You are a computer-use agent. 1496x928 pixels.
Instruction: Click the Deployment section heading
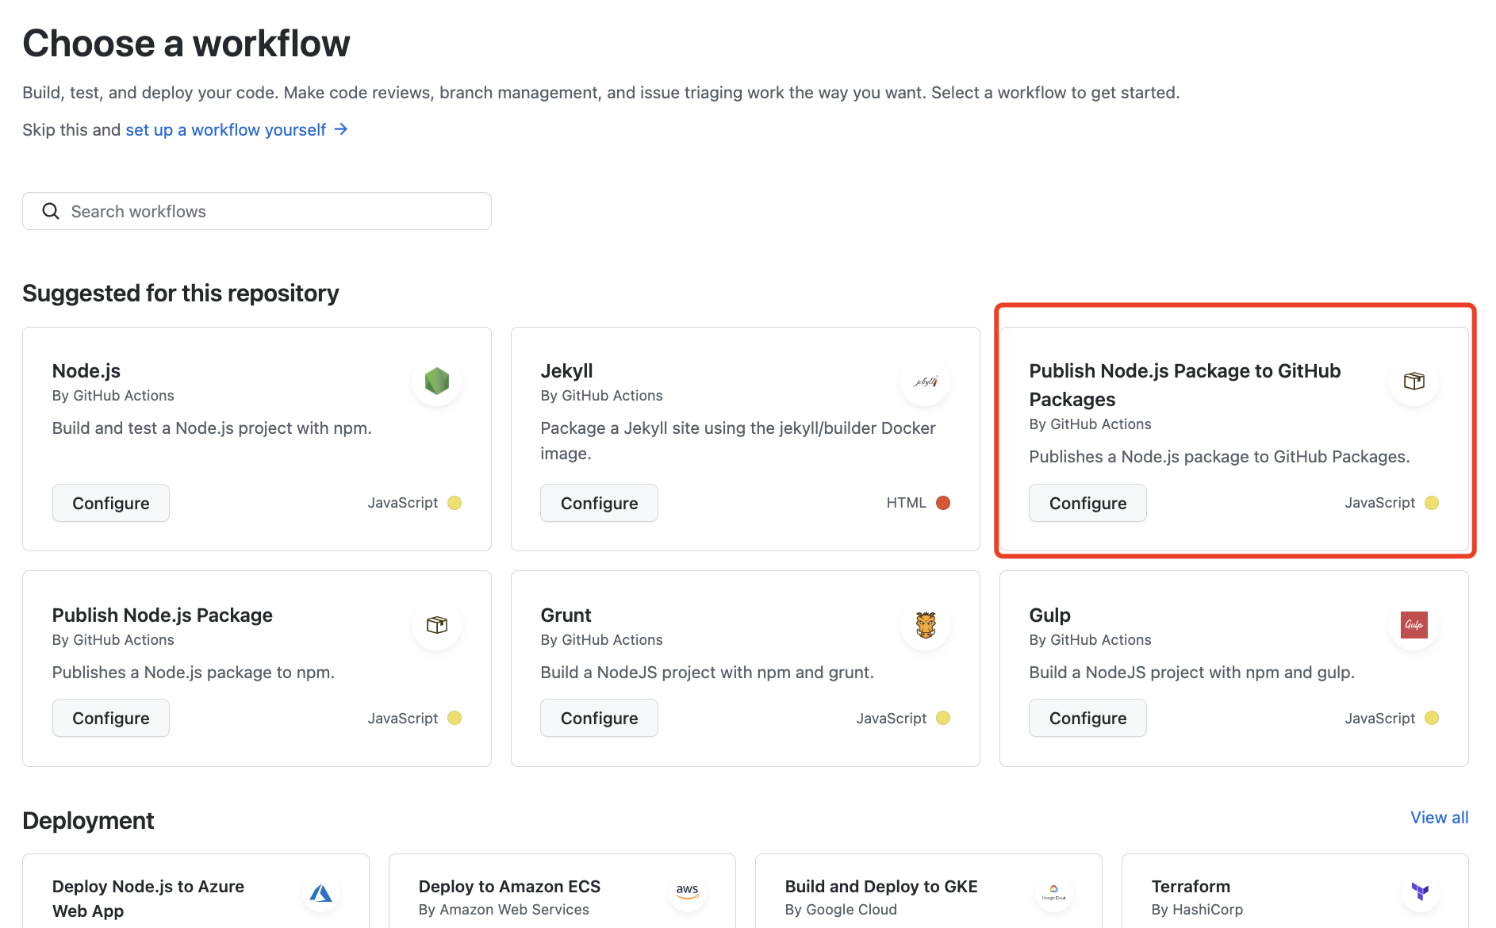point(88,821)
